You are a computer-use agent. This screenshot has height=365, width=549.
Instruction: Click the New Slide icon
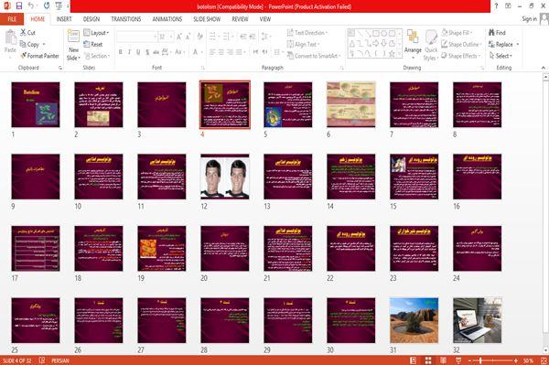[73, 37]
